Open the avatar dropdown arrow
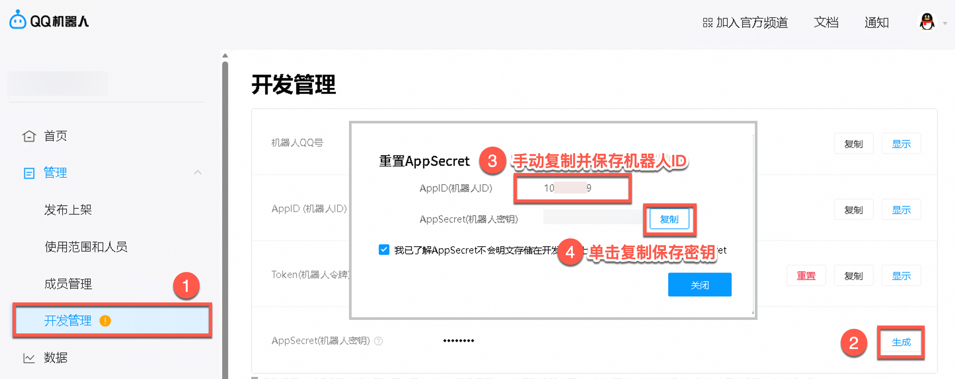This screenshot has height=379, width=969. coord(945,23)
